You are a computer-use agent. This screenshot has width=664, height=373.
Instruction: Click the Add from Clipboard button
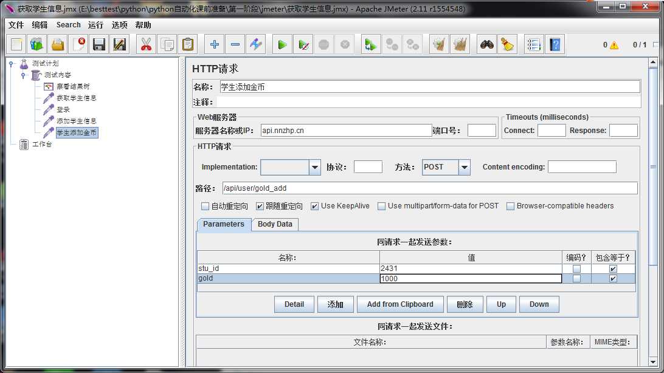[400, 304]
